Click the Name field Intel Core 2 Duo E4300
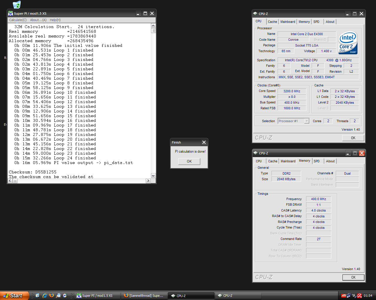Viewport: 376px width, 300px height. (307, 34)
